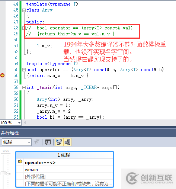Toggle the flagged-threads filter icon
Viewport: 176px width, 189px height.
[x=37, y=142]
